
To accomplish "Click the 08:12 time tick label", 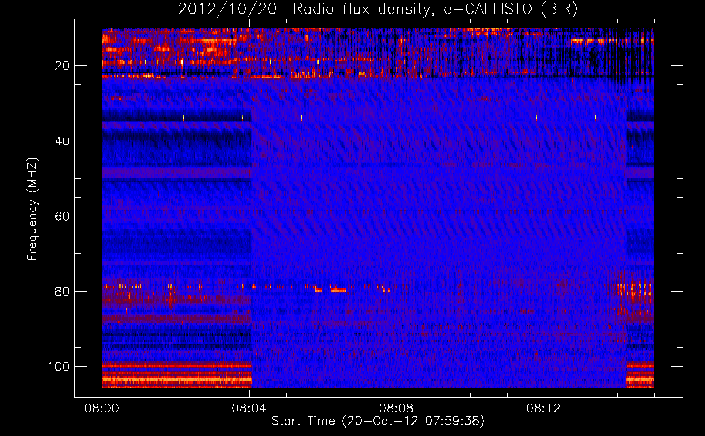I will click(544, 409).
